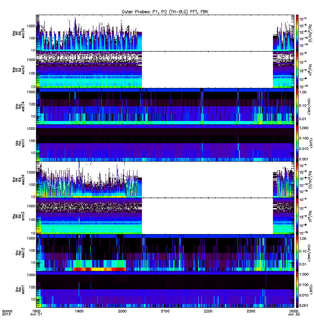Click the 10 y-axis tick of thc scm3 panel
314x335 pixels.
click(33, 233)
